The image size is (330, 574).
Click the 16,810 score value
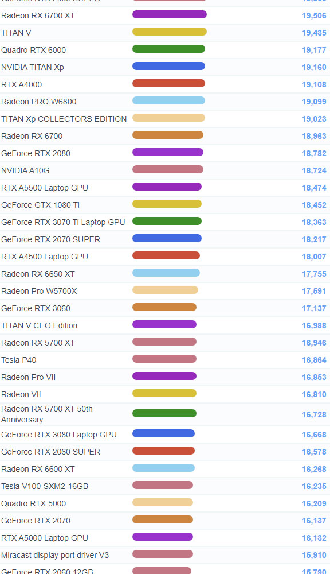[x=314, y=394]
